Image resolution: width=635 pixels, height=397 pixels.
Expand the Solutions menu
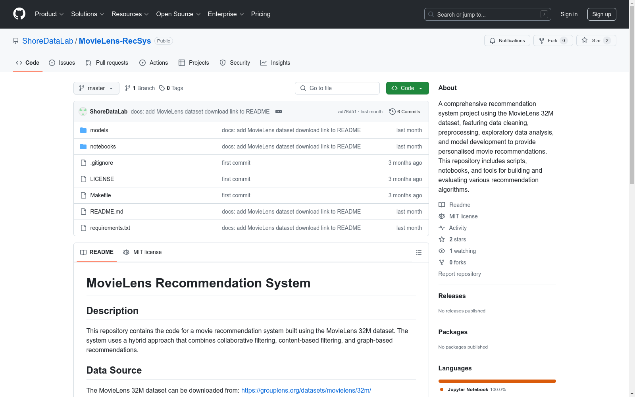pyautogui.click(x=88, y=14)
